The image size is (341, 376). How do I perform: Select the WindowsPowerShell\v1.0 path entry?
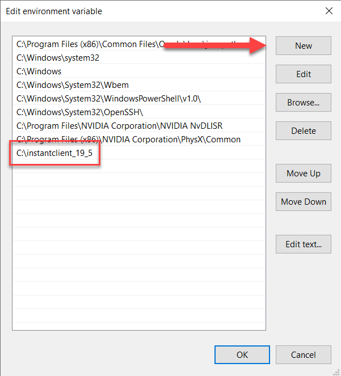109,99
